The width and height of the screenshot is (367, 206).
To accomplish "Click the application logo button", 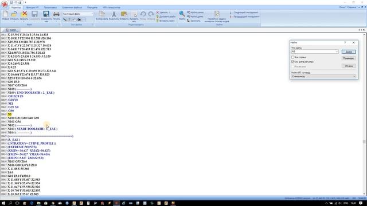I will click(x=4, y=4).
